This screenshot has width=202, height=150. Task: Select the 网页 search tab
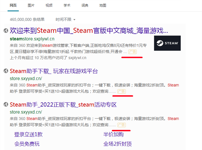pos(13,5)
